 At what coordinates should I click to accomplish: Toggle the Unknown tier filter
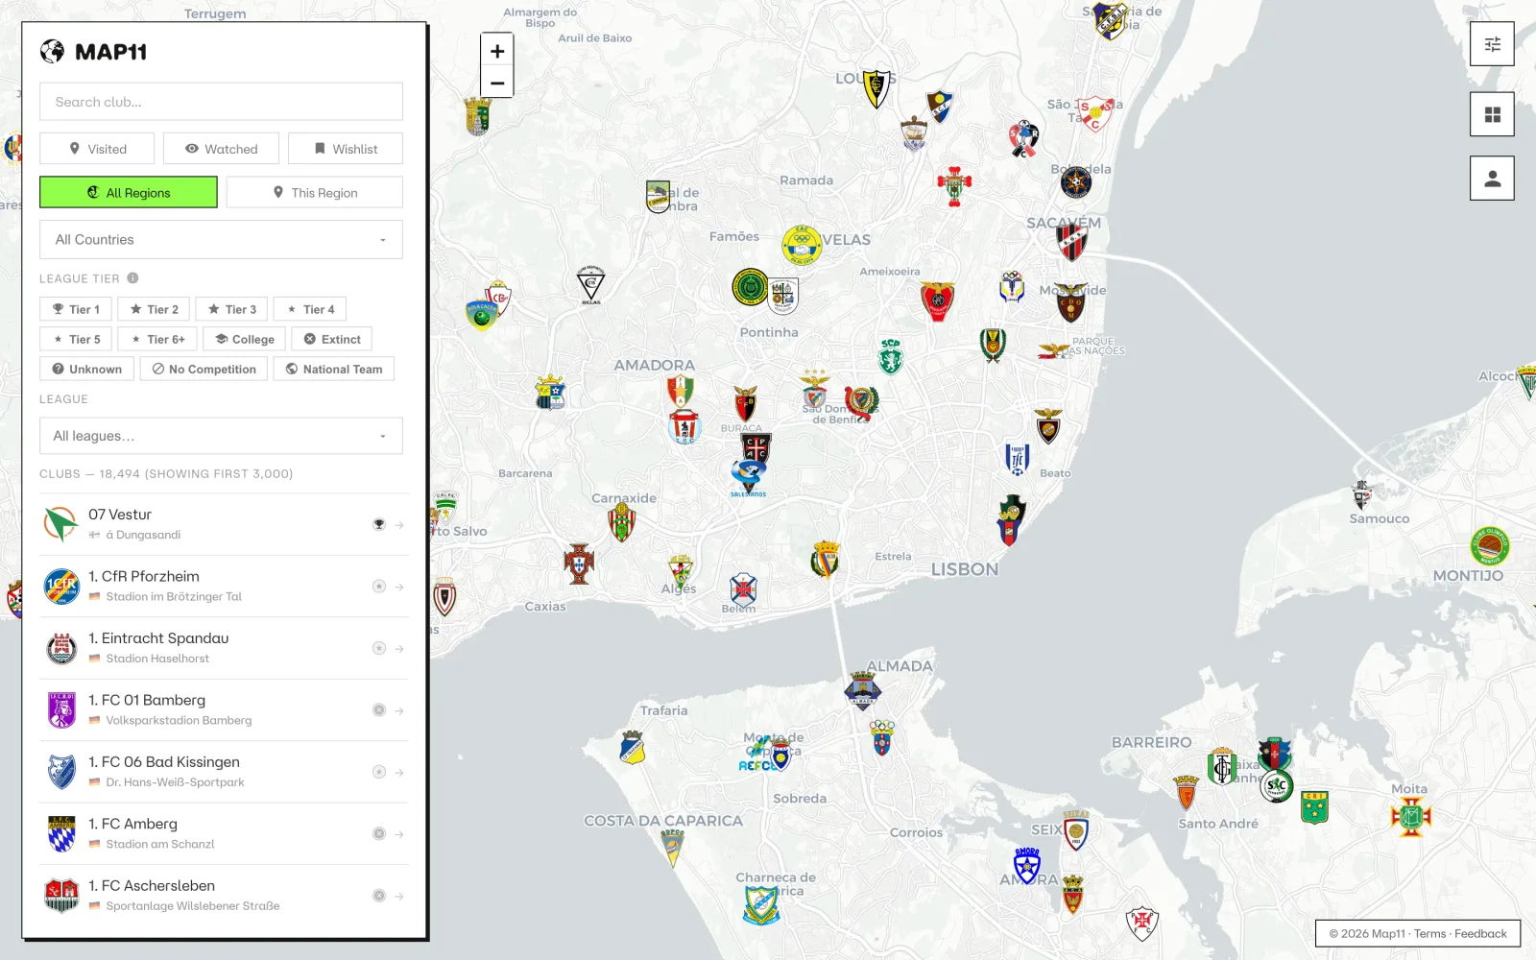tap(86, 369)
